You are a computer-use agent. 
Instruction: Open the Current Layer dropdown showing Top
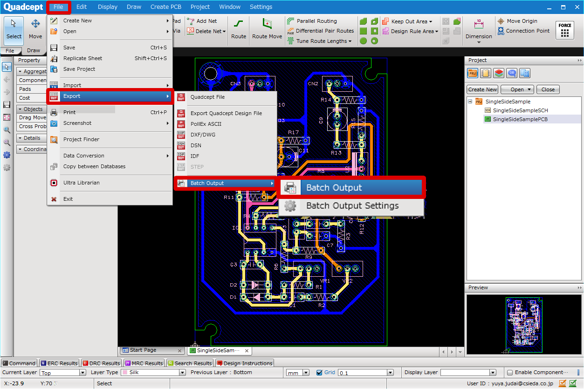coord(62,372)
